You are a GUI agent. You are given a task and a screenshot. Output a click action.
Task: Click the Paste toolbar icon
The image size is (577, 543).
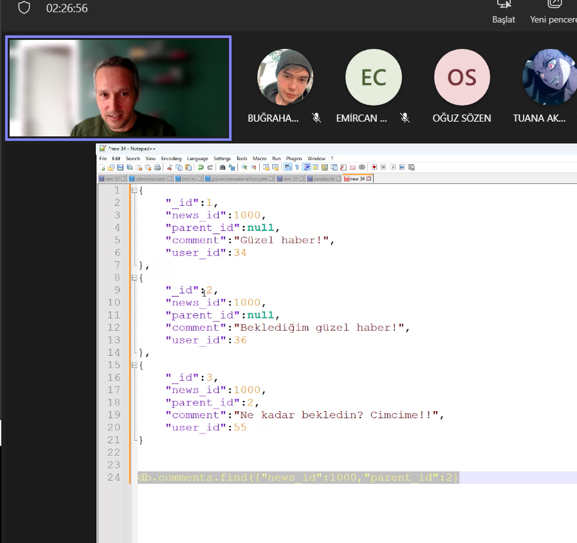[188, 167]
